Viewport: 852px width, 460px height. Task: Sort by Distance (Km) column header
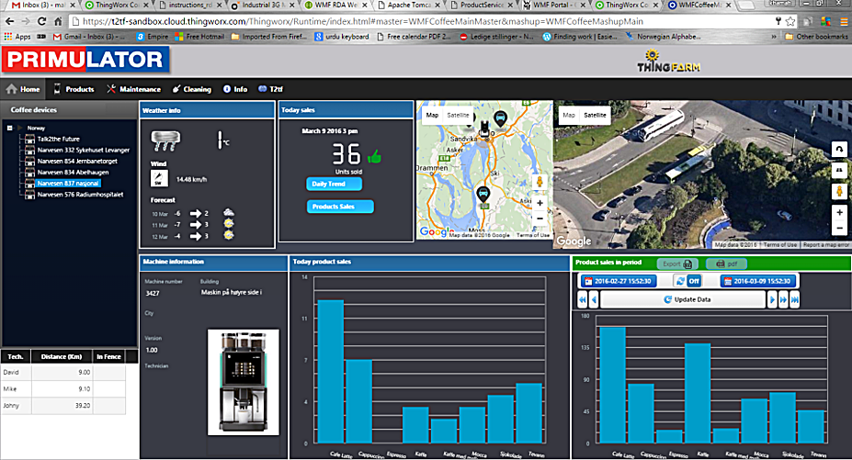click(x=62, y=357)
